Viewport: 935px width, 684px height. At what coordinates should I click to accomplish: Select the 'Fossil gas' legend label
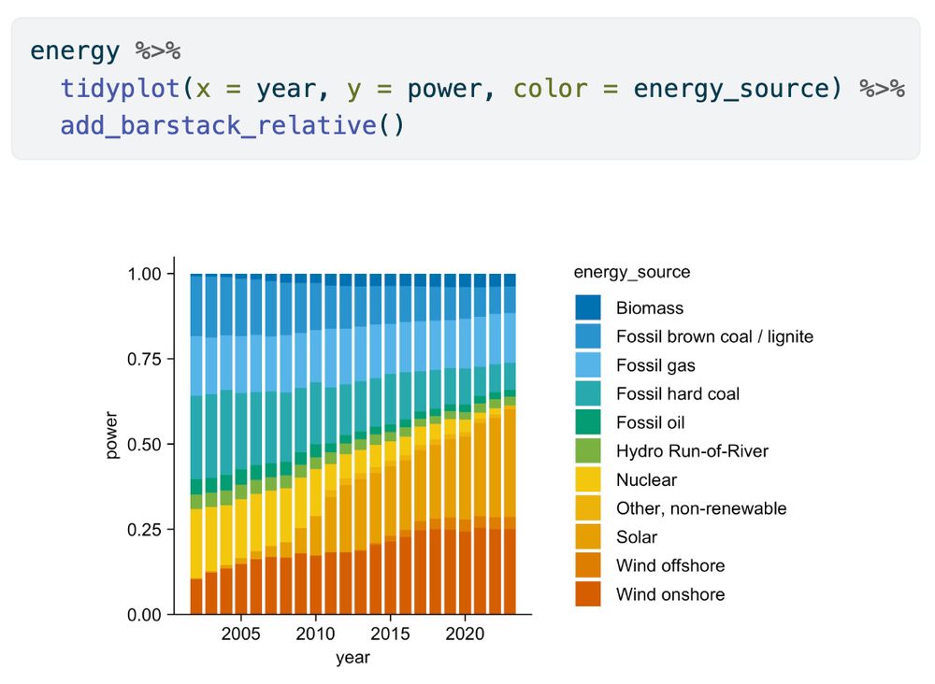(655, 365)
